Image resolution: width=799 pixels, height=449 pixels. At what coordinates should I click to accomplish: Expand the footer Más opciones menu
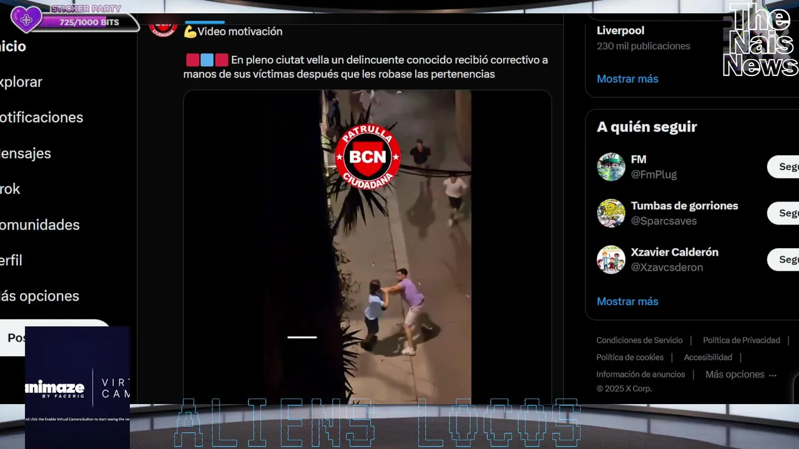click(x=741, y=374)
